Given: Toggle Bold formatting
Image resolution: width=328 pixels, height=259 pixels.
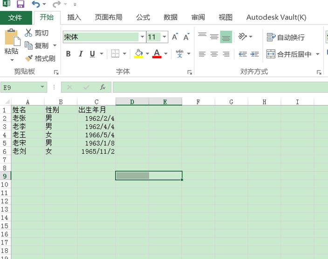Looking at the screenshot, I should tap(68, 54).
